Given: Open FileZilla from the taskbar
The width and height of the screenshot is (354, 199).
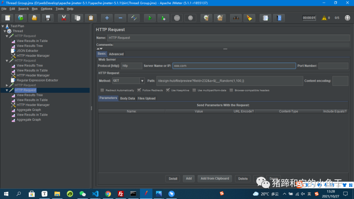Looking at the screenshot, I should pyautogui.click(x=121, y=194).
